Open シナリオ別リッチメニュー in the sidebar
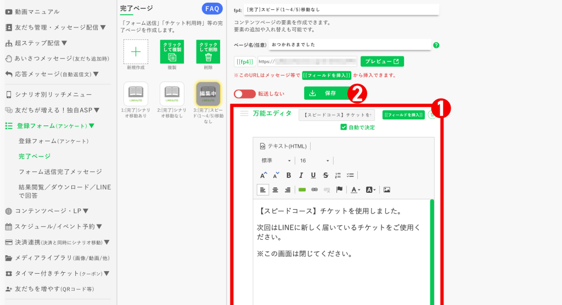The width and height of the screenshot is (562, 305). click(x=49, y=94)
